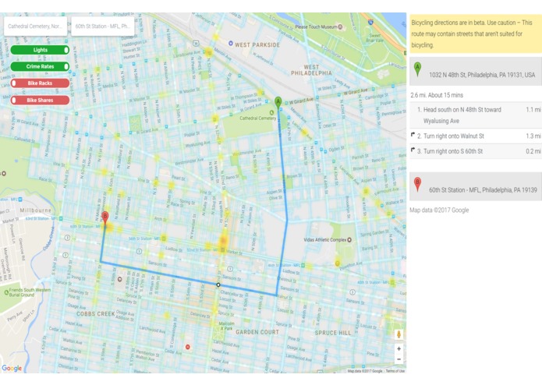
Task: Edit the Cathedral Cemetery origin field
Action: pos(35,26)
